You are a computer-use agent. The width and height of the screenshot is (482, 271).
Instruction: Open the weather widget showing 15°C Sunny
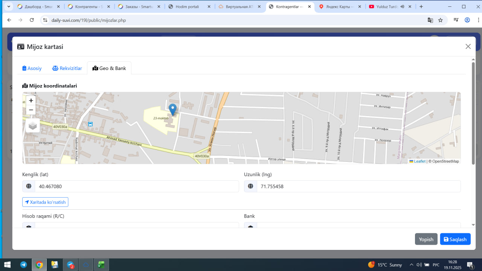(385, 265)
